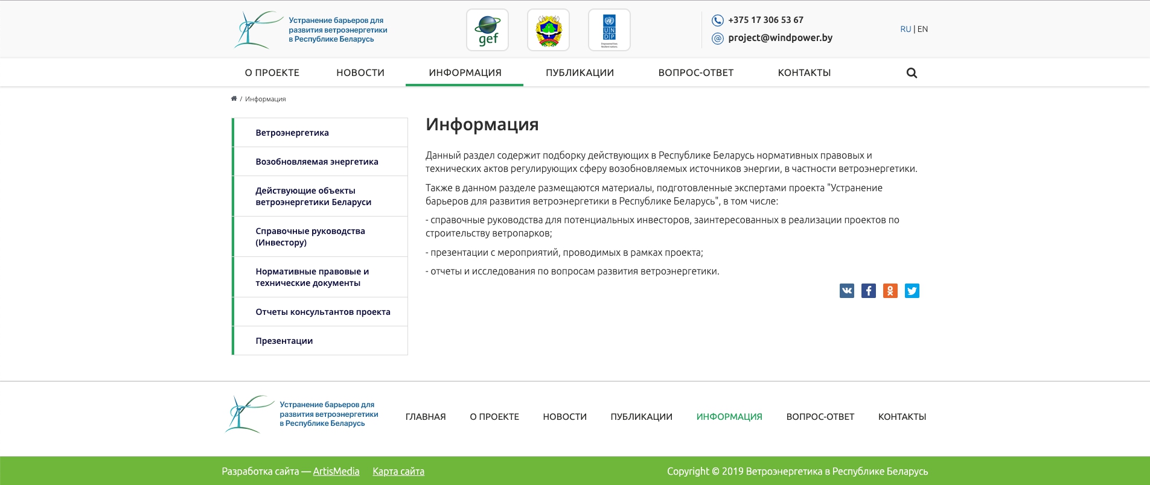1150x485 pixels.
Task: Share page via Odnoklassniki icon
Action: (x=890, y=291)
